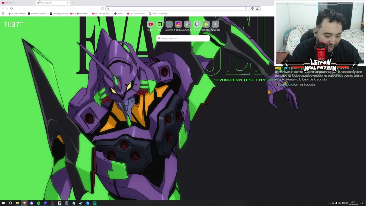This screenshot has height=206, width=366.
Task: Open File Explorer from the taskbar
Action: coord(17,203)
